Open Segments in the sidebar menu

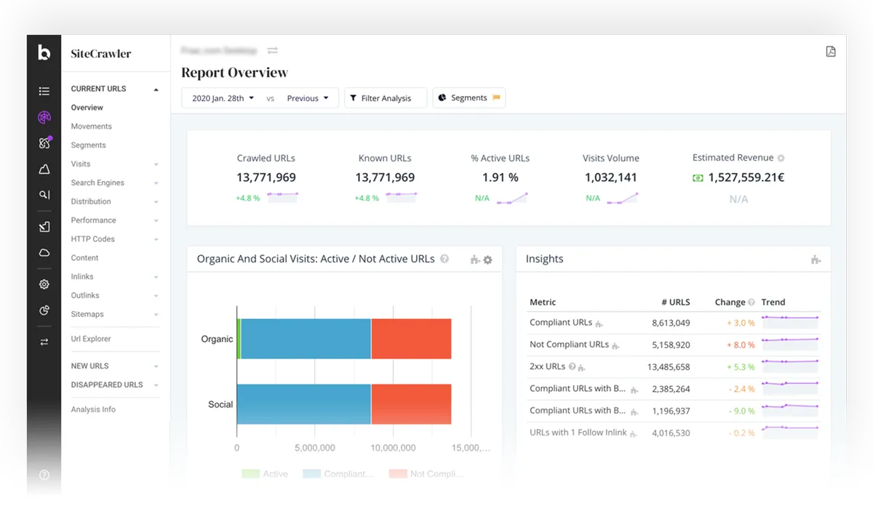click(x=89, y=145)
